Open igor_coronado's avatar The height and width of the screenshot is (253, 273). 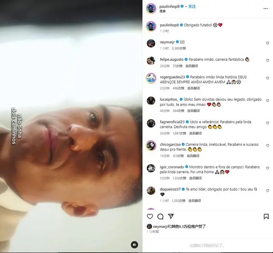coord(151,168)
